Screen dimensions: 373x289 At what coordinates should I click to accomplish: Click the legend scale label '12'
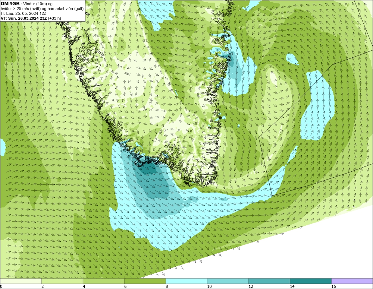click(x=251, y=286)
